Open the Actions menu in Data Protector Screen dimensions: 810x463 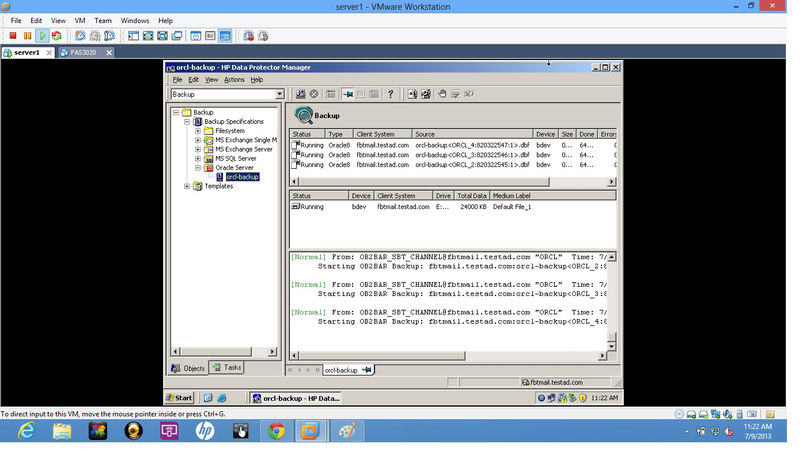point(234,79)
